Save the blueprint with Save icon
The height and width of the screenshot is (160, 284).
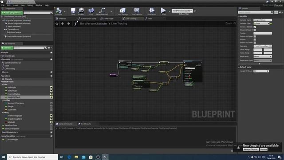point(73,11)
